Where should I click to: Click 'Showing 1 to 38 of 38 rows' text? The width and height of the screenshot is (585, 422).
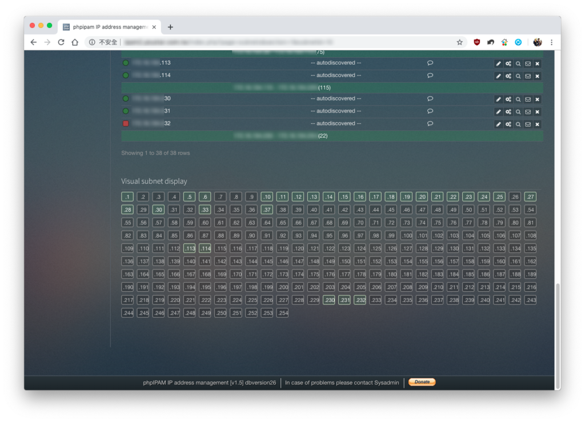point(155,153)
